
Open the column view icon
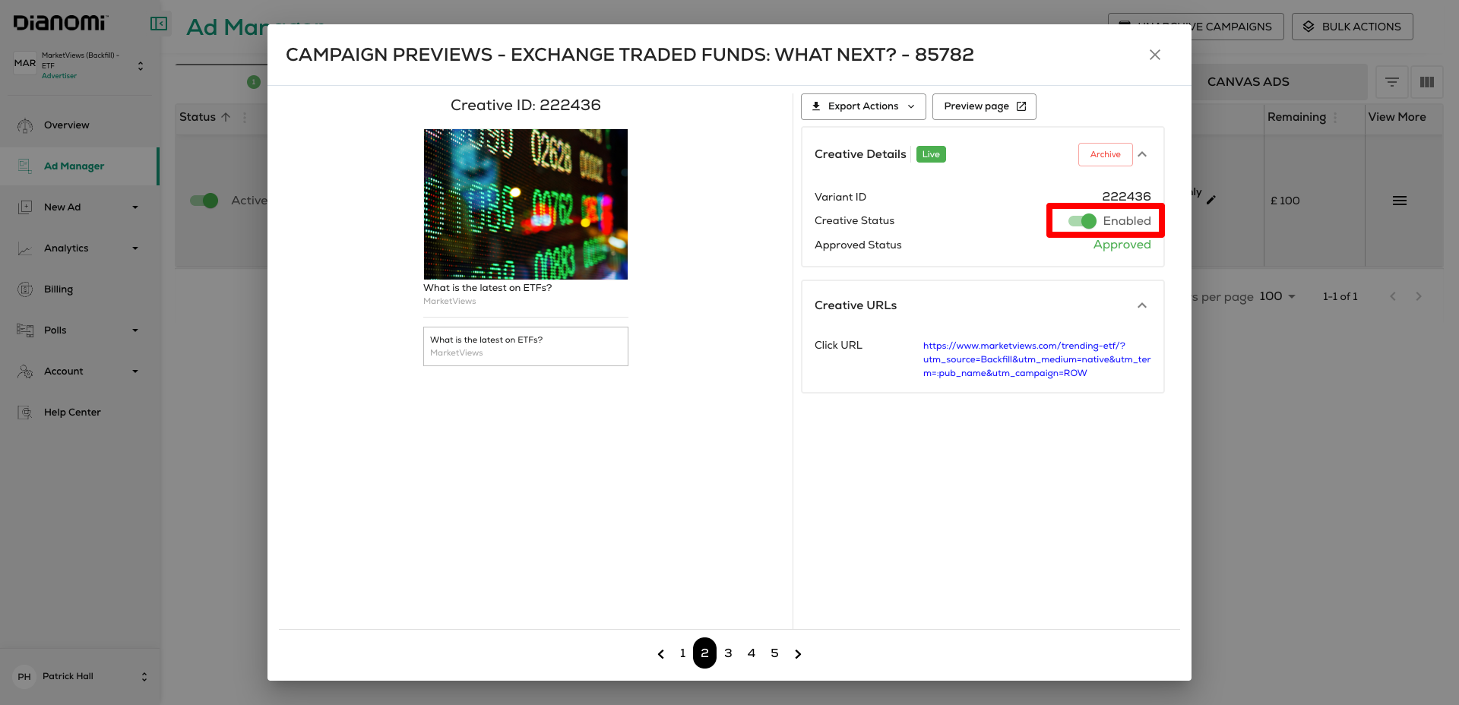coord(1427,82)
